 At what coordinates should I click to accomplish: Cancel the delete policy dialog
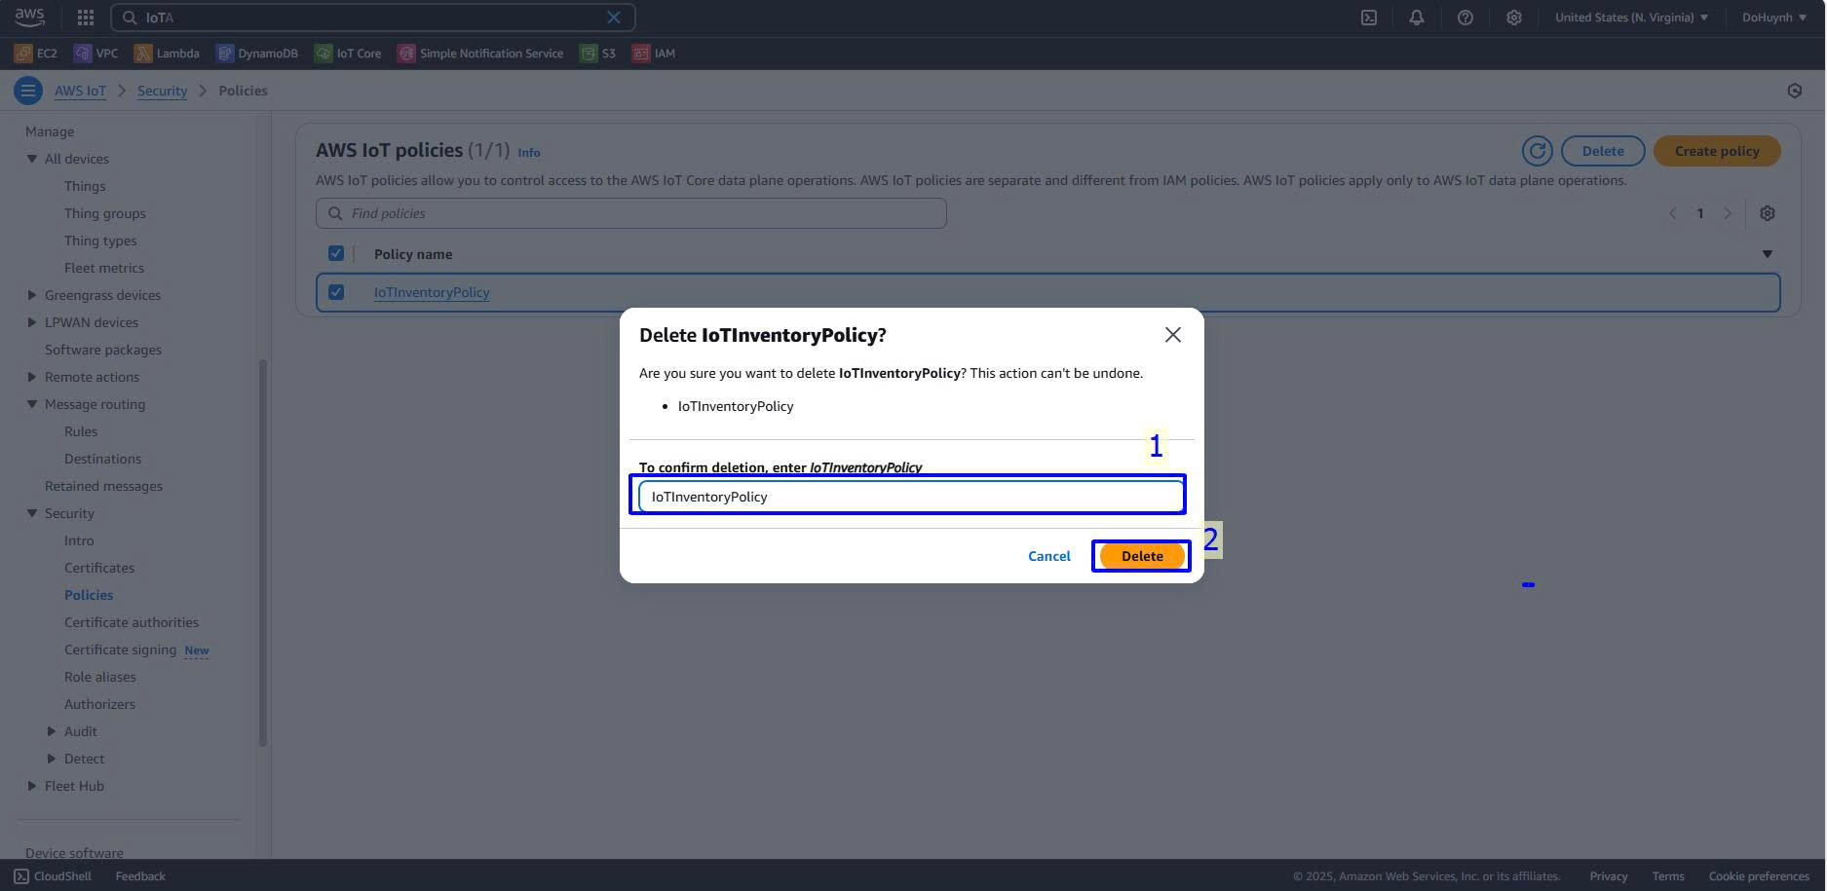click(x=1048, y=556)
